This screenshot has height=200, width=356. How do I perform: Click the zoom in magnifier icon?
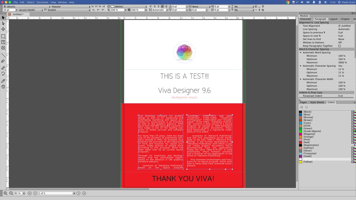pos(5,193)
